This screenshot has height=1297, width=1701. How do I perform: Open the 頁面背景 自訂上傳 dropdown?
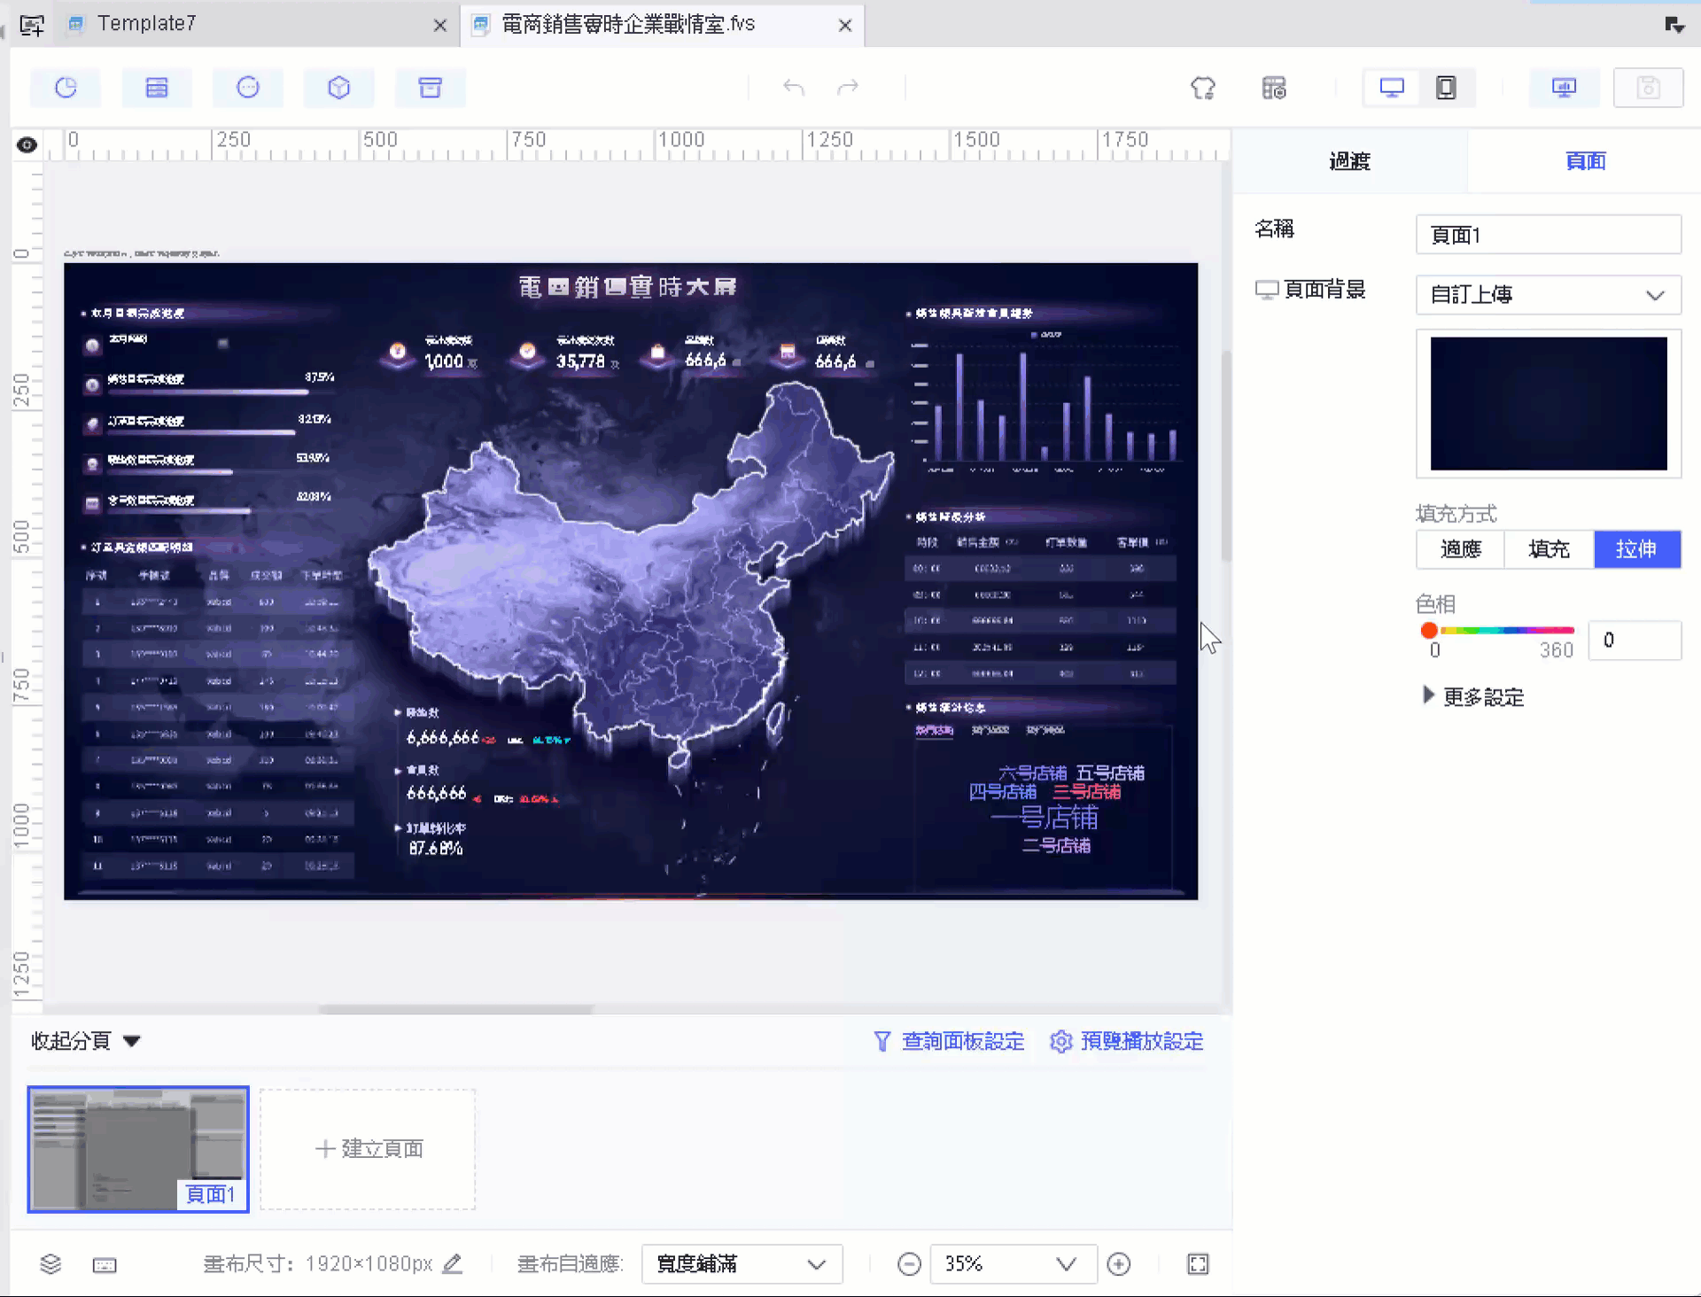[1548, 295]
